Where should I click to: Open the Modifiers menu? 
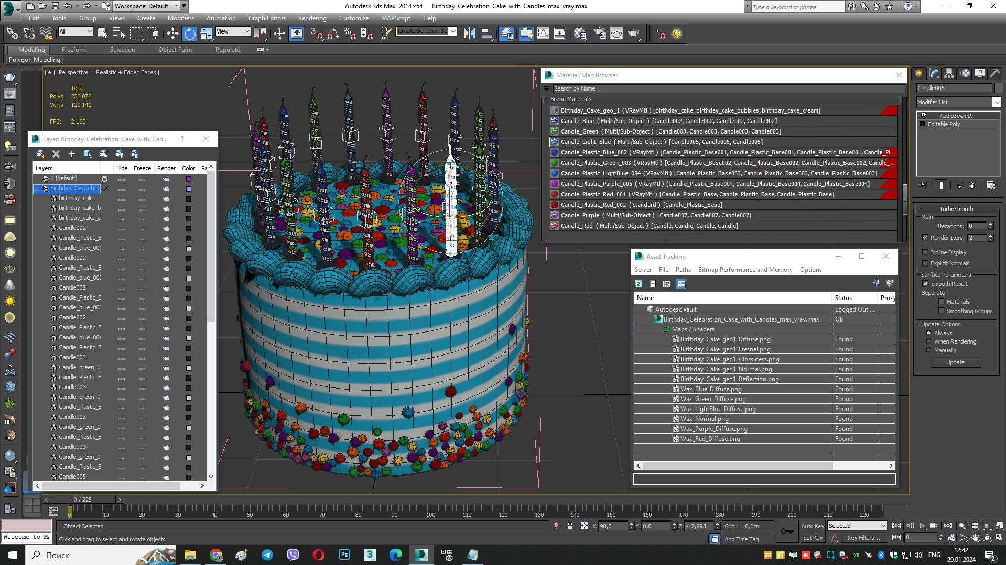tap(180, 18)
